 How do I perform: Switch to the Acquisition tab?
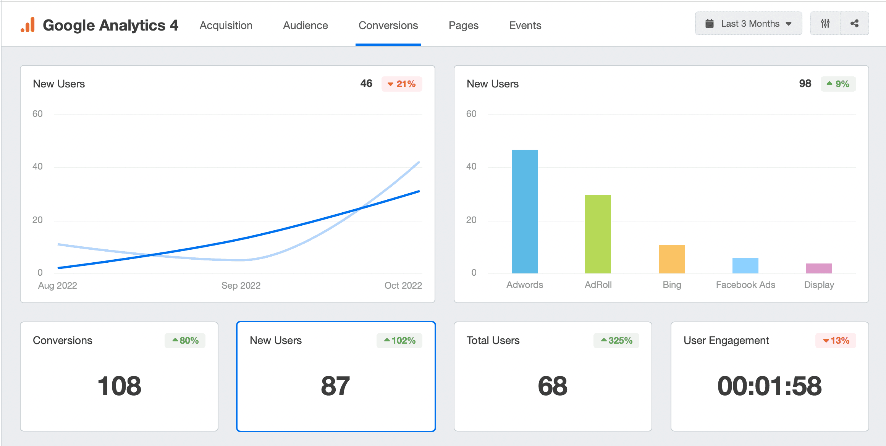[226, 25]
